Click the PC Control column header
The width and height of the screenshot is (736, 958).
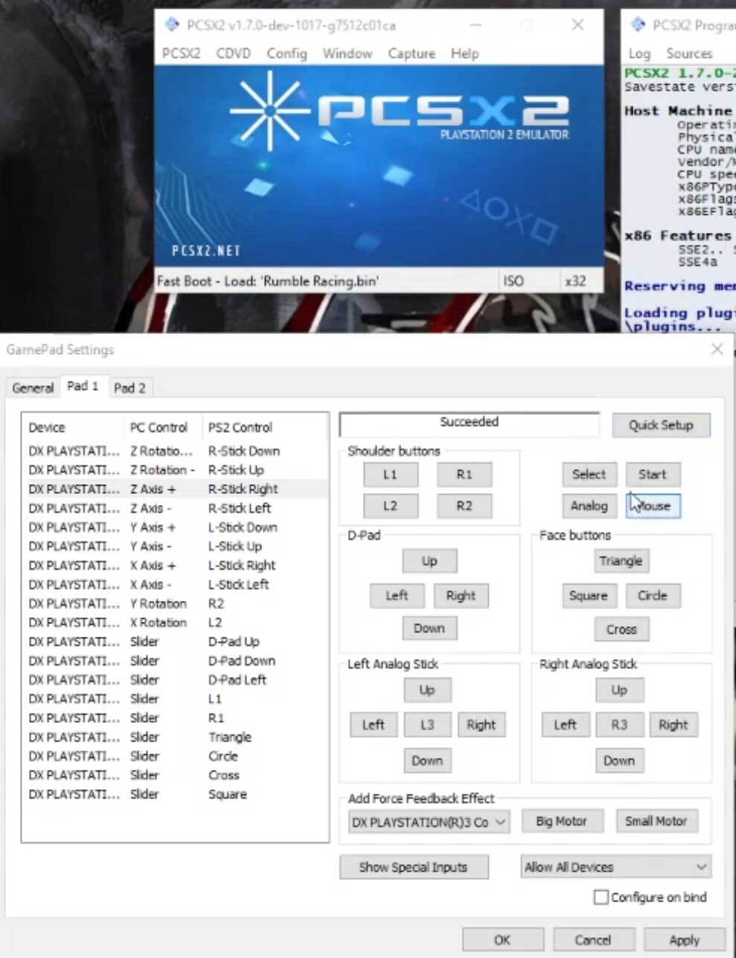point(159,428)
